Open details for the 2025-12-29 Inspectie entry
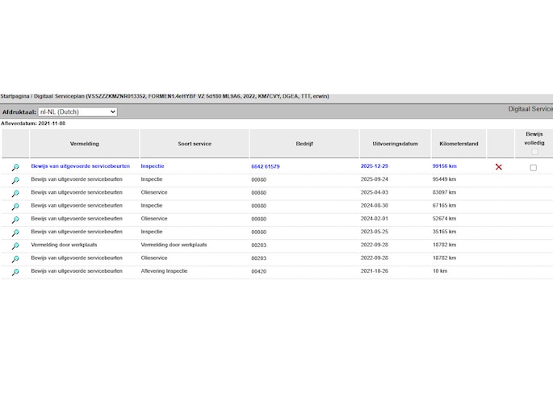Viewport: 553px width, 415px height. point(15,167)
